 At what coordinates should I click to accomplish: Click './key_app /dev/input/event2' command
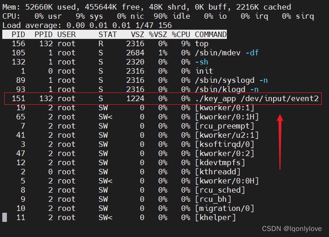pyautogui.click(x=257, y=98)
